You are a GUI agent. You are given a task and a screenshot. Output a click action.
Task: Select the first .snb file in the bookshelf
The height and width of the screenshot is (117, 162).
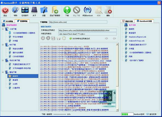(137, 37)
